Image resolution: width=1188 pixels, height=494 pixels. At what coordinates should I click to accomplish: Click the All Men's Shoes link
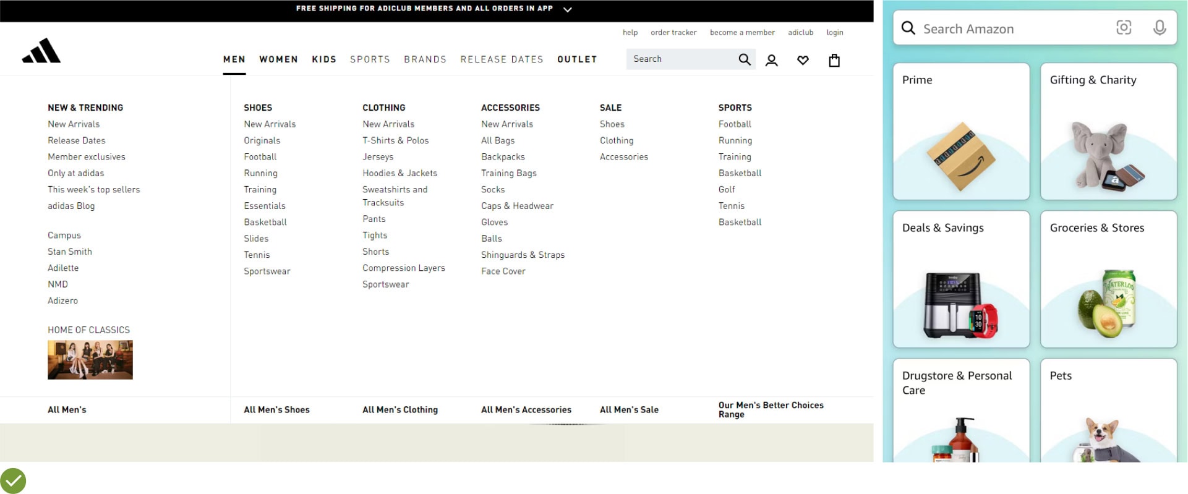(276, 410)
